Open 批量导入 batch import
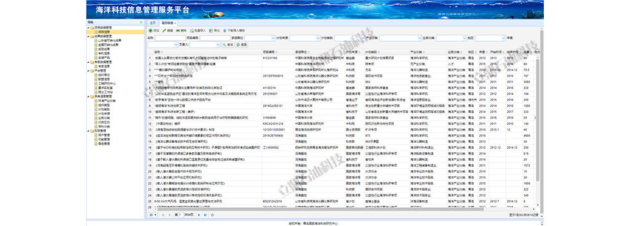 pos(197,31)
